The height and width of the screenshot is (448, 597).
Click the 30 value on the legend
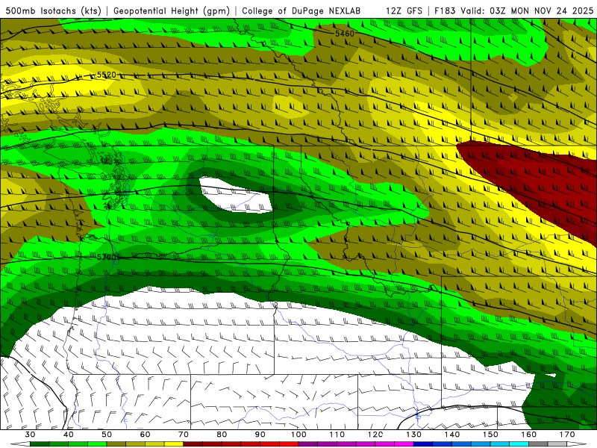click(30, 435)
